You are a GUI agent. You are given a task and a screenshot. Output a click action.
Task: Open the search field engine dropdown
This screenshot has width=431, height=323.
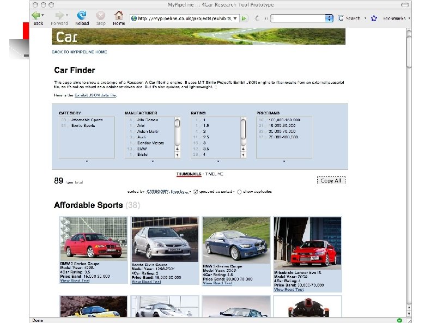coord(329,19)
